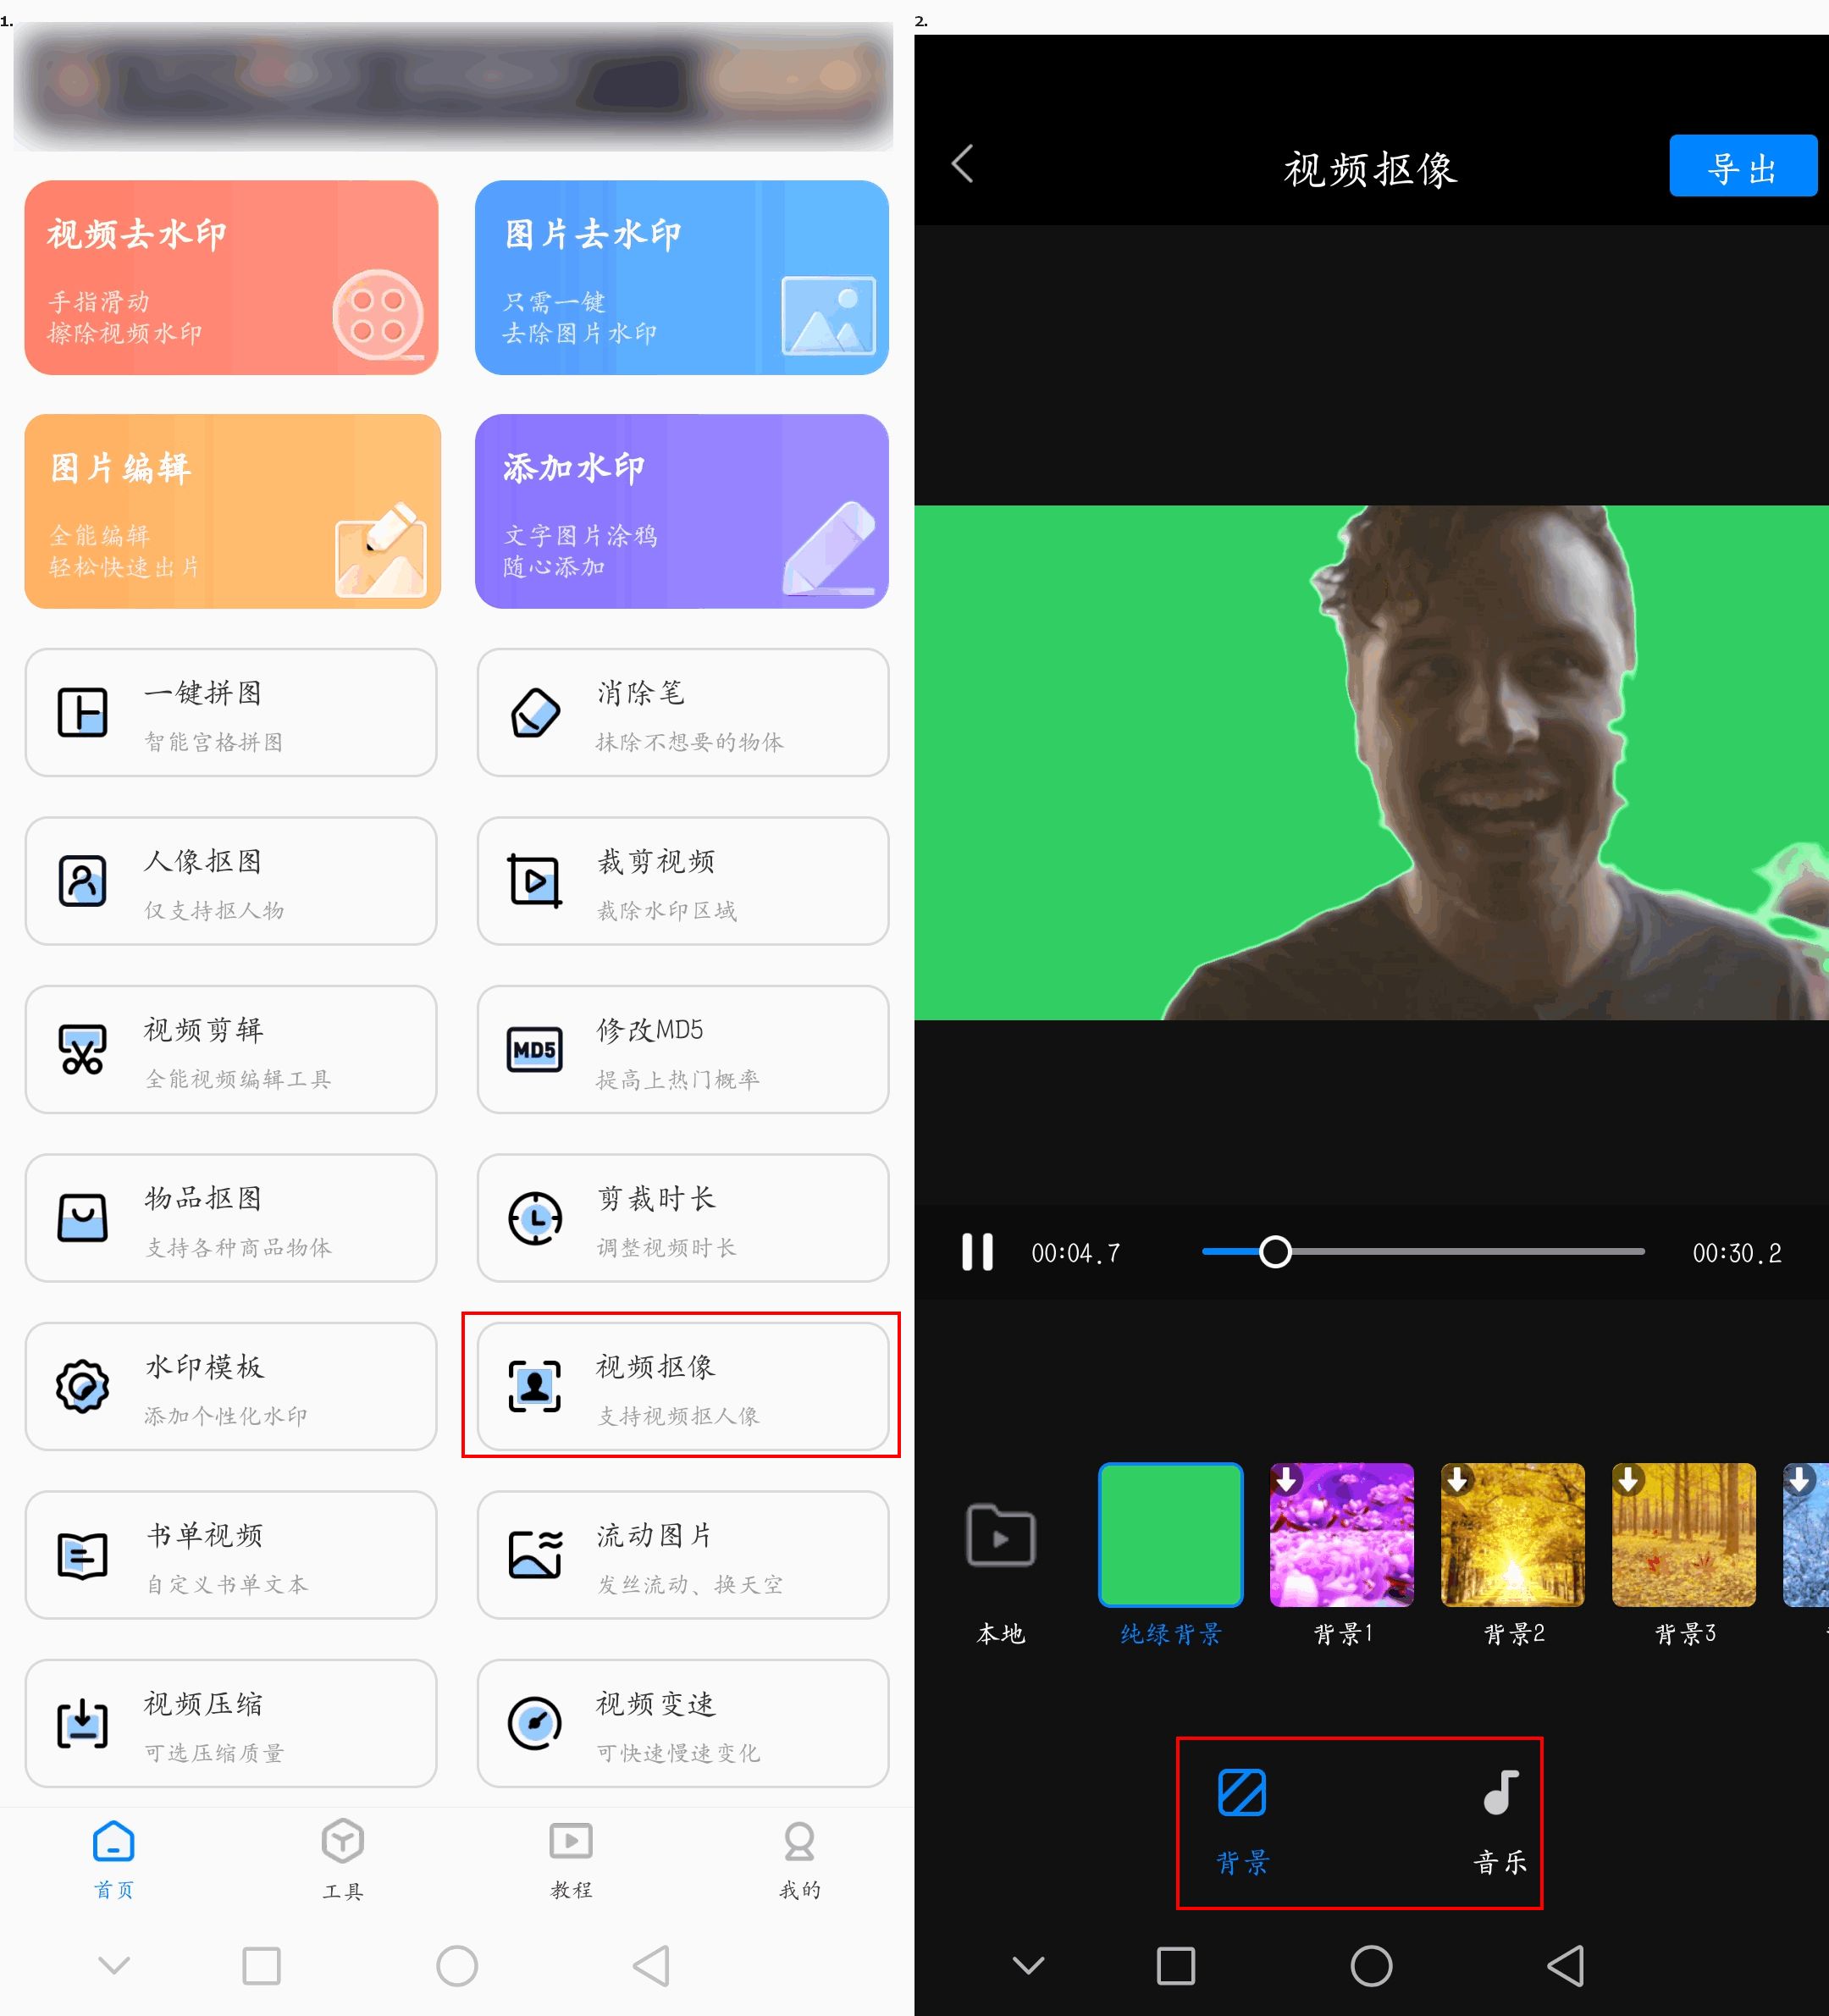Image resolution: width=1829 pixels, height=2016 pixels.
Task: Go back with the top-left chevron
Action: coord(963,164)
